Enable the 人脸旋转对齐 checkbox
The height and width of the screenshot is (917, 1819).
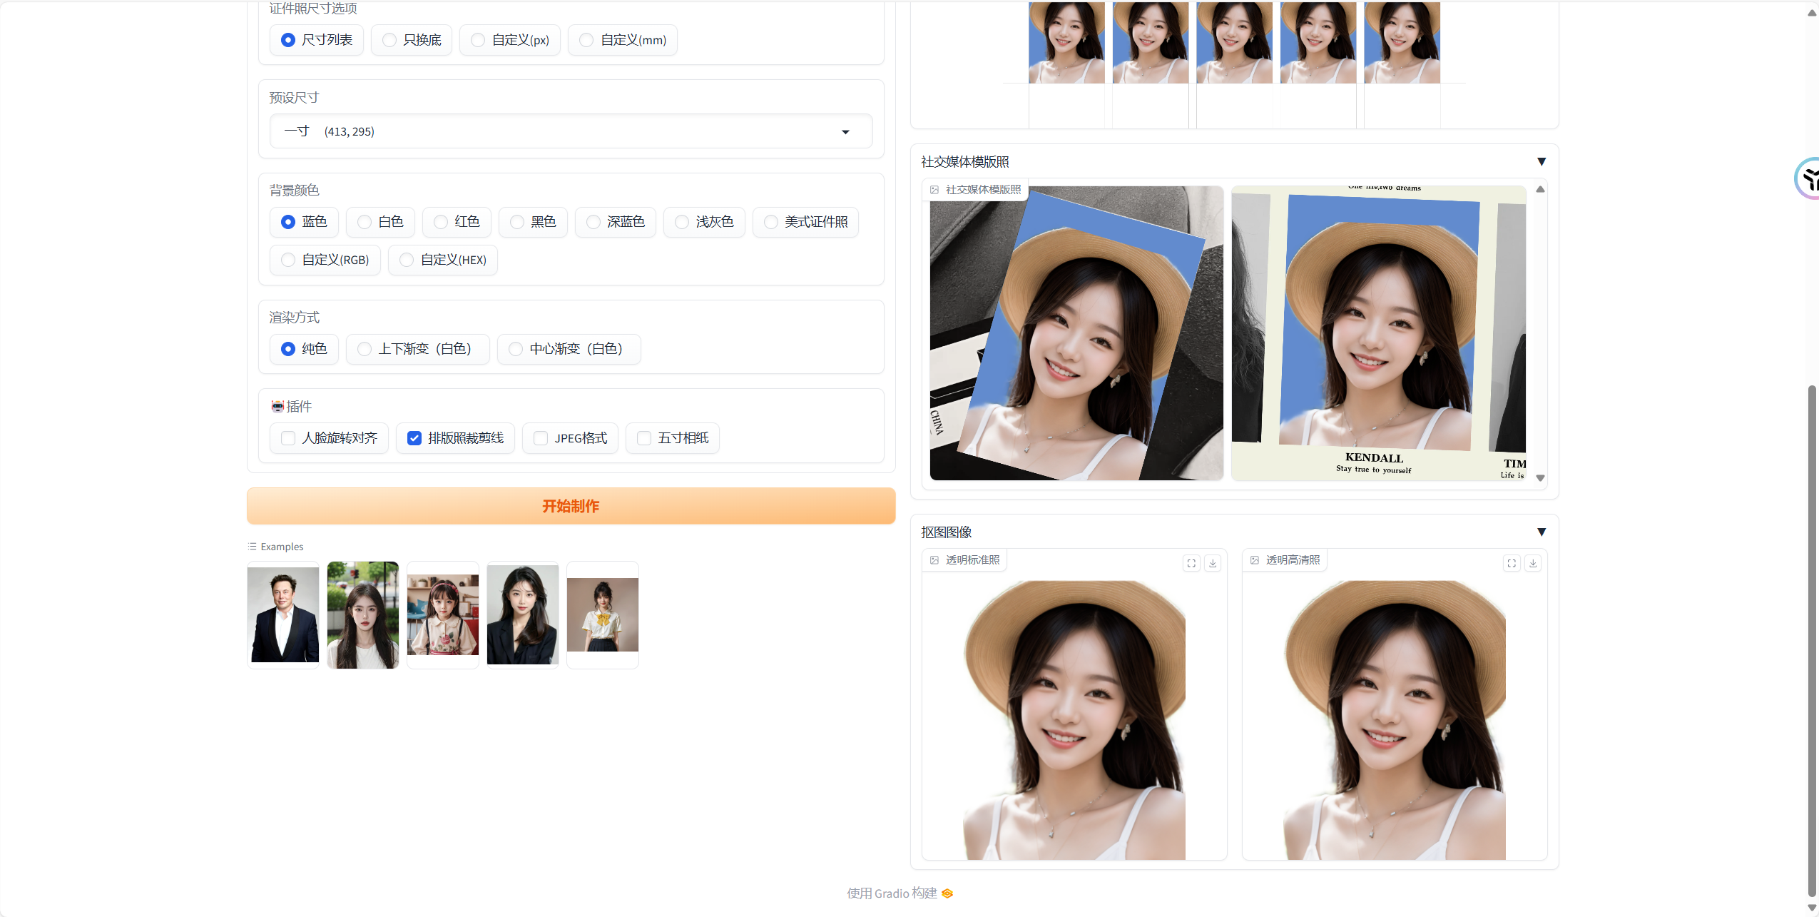coord(288,438)
